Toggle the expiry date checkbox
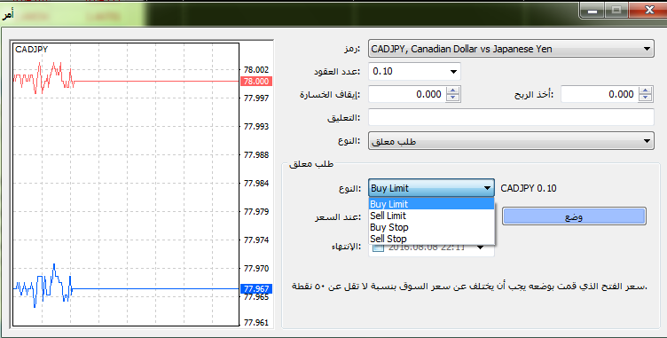 pos(378,248)
